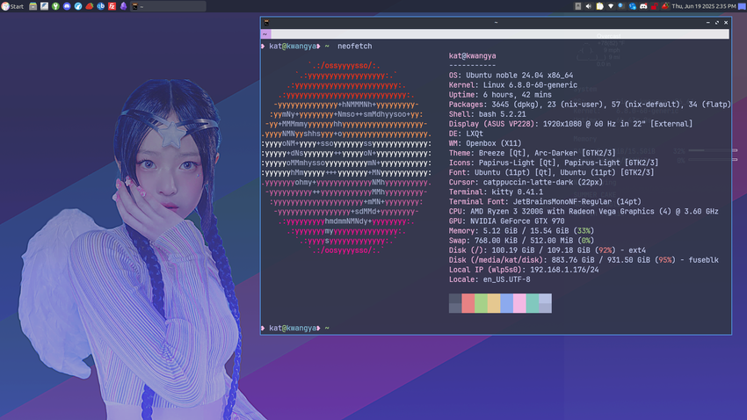Click the 'Packages: 3645 (dpkg)' line

[x=590, y=105]
